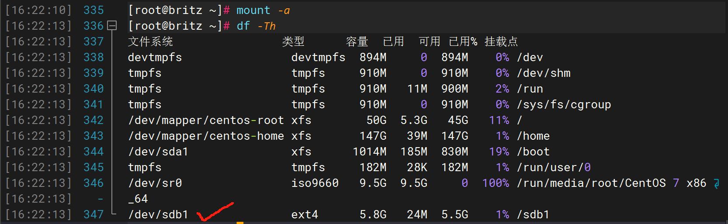Click the '900M' available value
This screenshot has width=728, height=224.
[455, 89]
